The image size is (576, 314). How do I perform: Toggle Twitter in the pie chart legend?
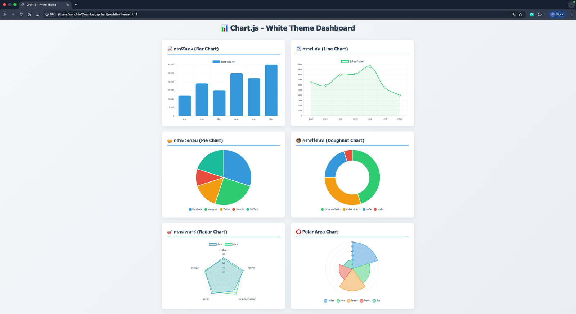click(x=225, y=209)
